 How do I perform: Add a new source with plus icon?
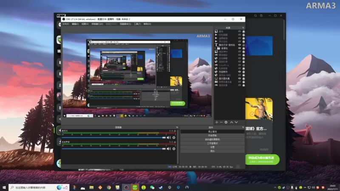(217, 122)
